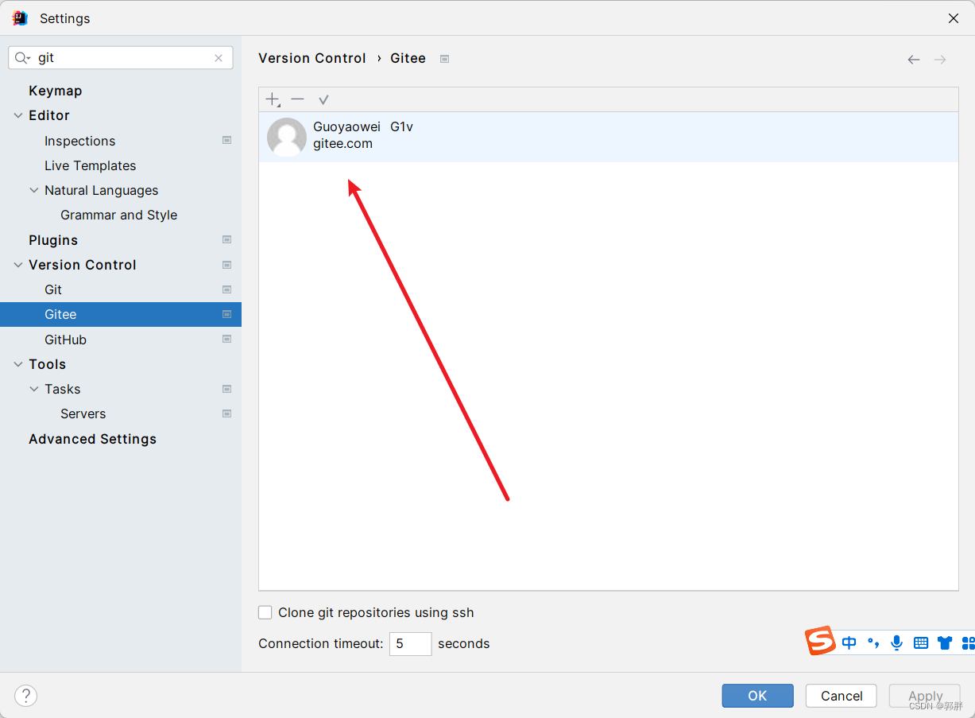
Task: Click project-level icon in GitHub row
Action: tap(226, 340)
